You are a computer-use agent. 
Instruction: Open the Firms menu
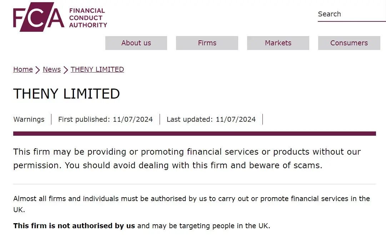207,43
